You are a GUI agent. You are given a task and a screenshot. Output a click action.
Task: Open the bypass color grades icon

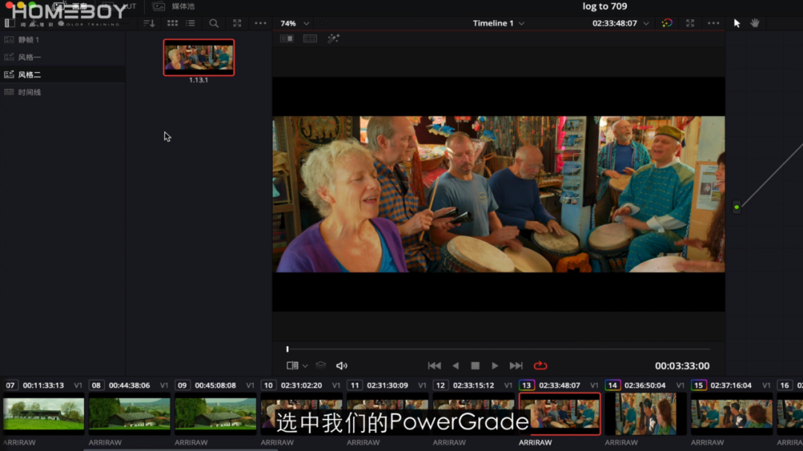[x=667, y=23]
